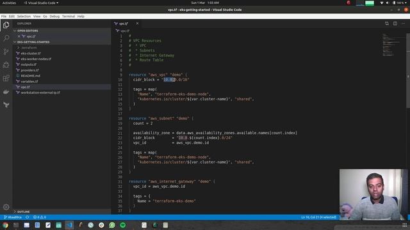Open the Go menu
Screen dimensions: 410x230
pos(45,17)
